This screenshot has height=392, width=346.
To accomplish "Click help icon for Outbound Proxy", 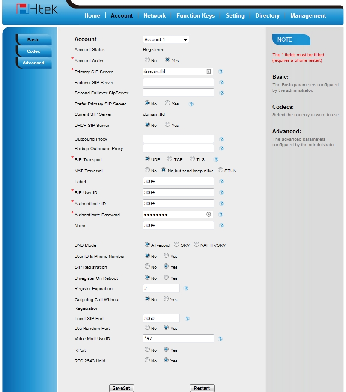I will 221,139.
